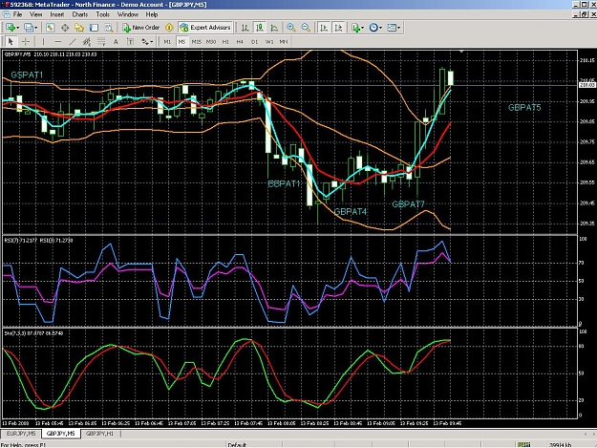Screen dimensions: 597x448
Task: Switch to the M15 timeframe
Action: pos(197,41)
